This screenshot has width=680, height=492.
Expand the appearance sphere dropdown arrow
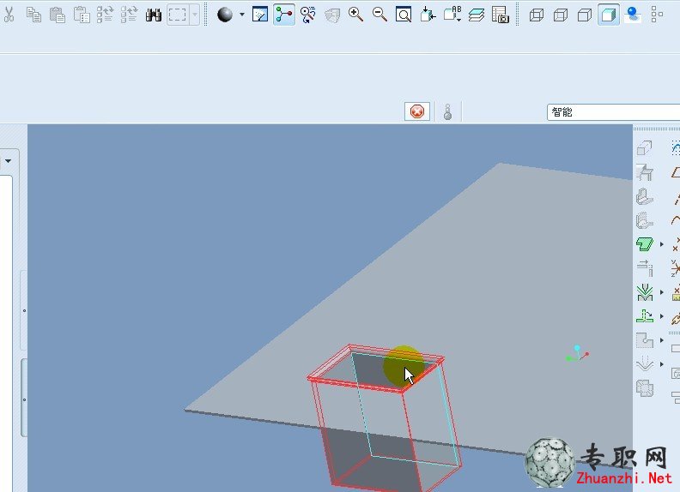point(242,15)
